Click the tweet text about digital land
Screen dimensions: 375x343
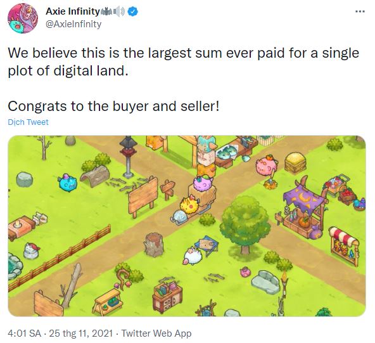click(x=184, y=61)
